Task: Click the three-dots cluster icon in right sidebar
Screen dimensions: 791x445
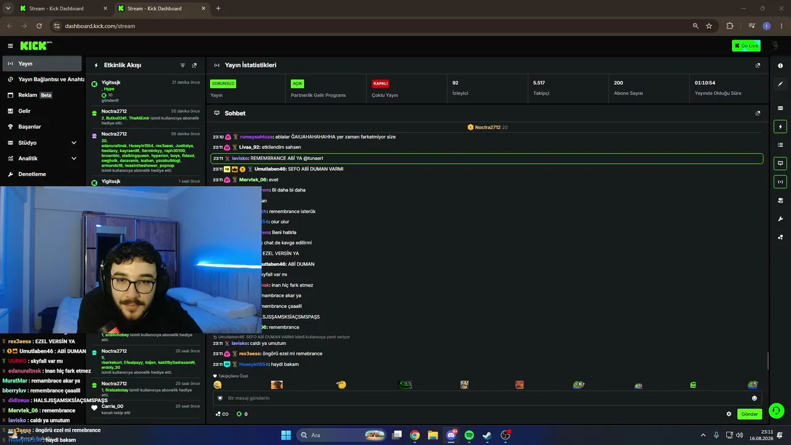Action: click(x=780, y=237)
